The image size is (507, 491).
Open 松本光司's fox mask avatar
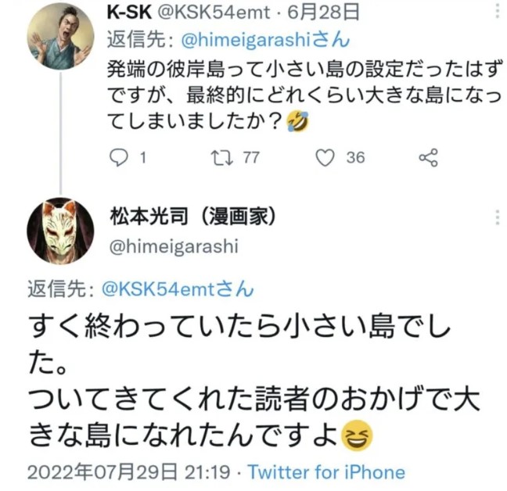pos(61,231)
